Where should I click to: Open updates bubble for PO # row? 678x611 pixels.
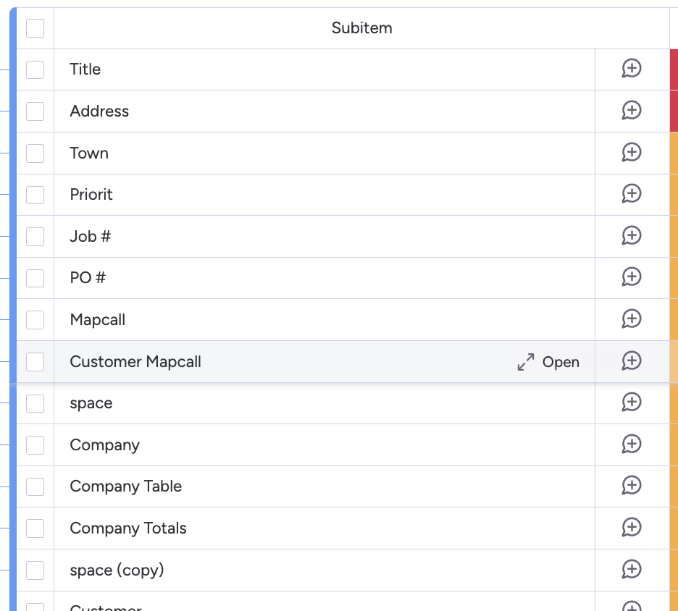pos(632,277)
